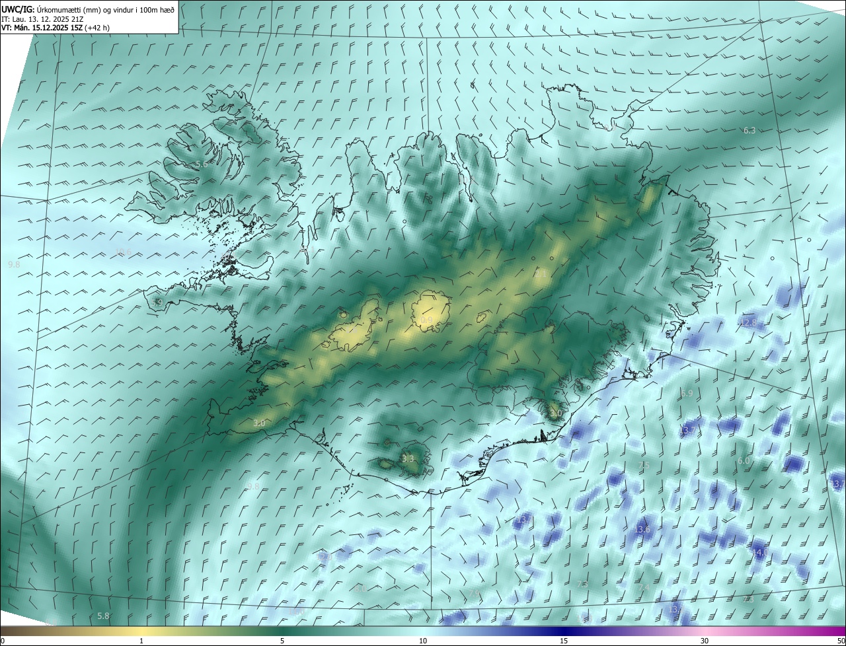This screenshot has width=846, height=646.
Task: Click the 12.8 value label on the map
Action: 748,322
